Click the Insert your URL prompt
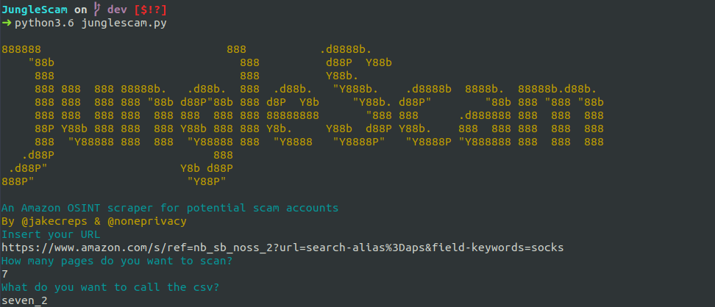The height and width of the screenshot is (307, 715). pyautogui.click(x=51, y=234)
